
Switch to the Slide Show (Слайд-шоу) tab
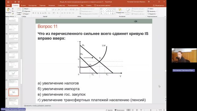61,6
